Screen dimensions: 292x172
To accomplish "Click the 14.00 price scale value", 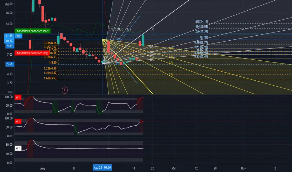I will pyautogui.click(x=9, y=24).
